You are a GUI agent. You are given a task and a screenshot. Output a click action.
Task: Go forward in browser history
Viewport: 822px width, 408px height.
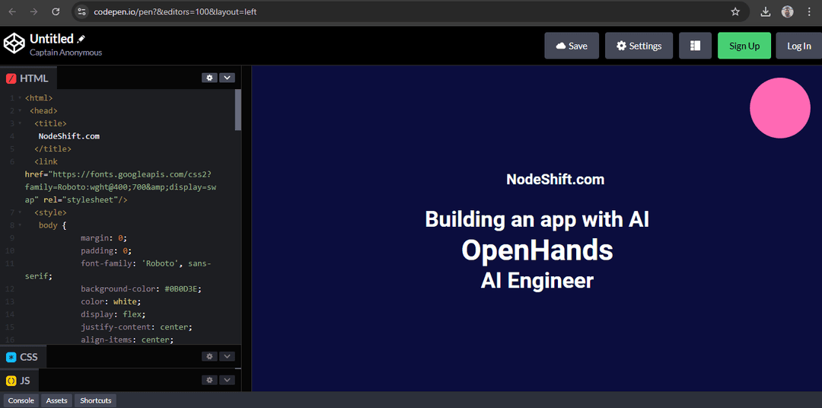[x=33, y=11]
